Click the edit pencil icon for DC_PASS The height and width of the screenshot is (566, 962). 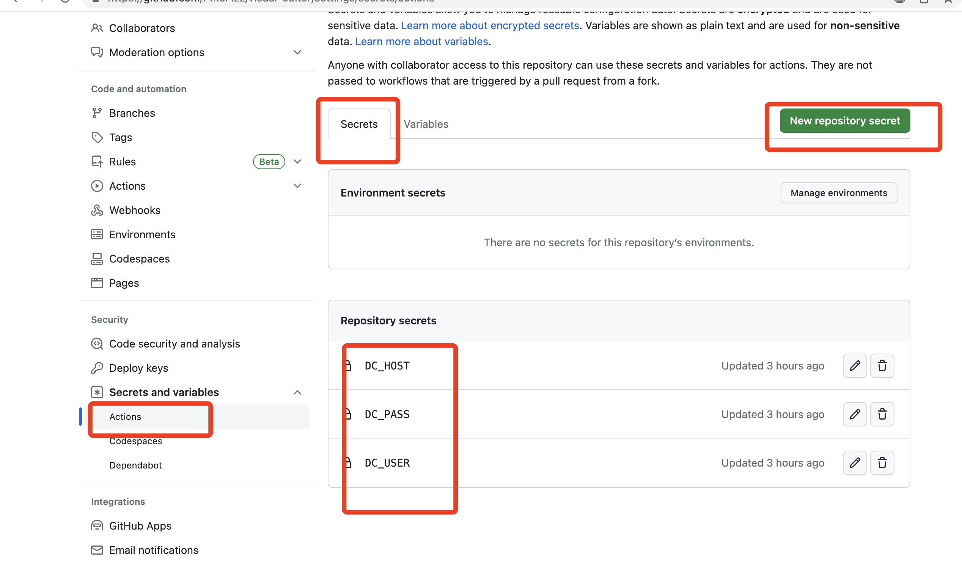click(x=854, y=414)
